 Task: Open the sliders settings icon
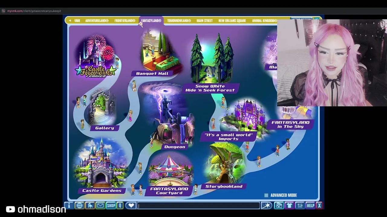click(300, 206)
